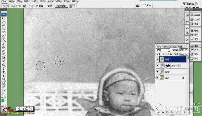Select the Brush tool
The height and width of the screenshot is (116, 202).
[x=4, y=44]
